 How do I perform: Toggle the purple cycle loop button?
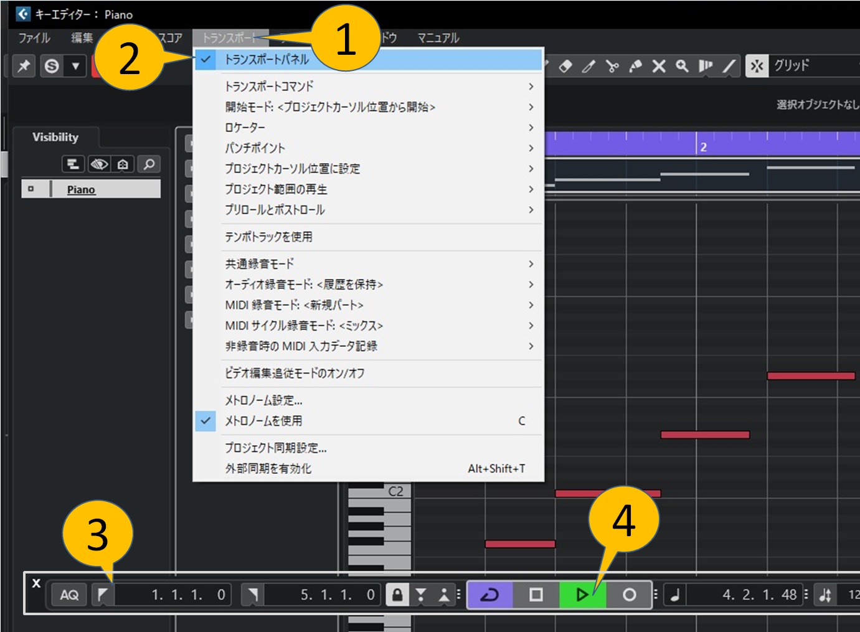(489, 595)
